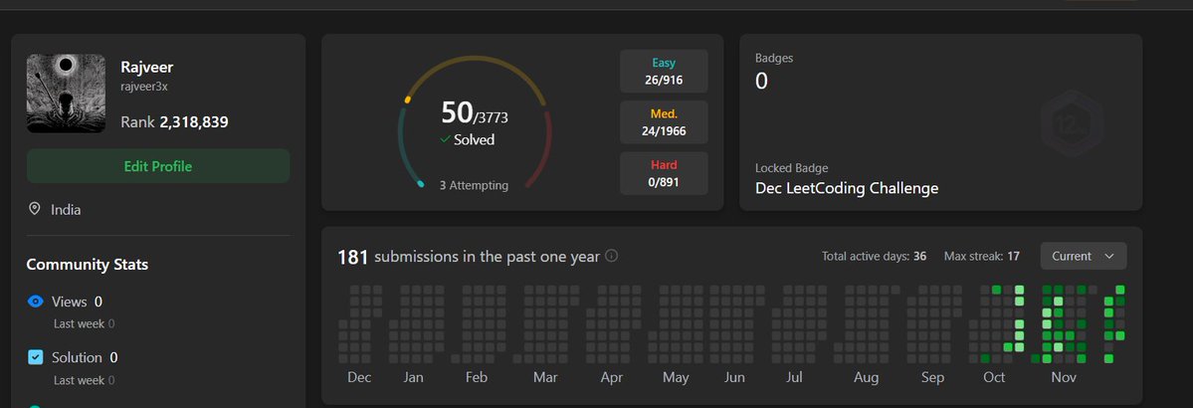Screen dimensions: 1193x408
Task: Click the Views eye icon
Action: 35,302
